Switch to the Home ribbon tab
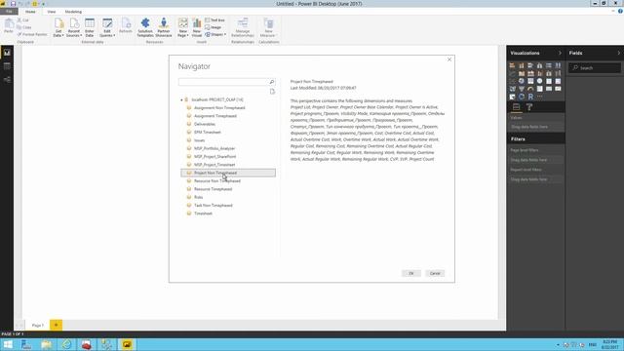The width and height of the screenshot is (624, 351). [30, 12]
